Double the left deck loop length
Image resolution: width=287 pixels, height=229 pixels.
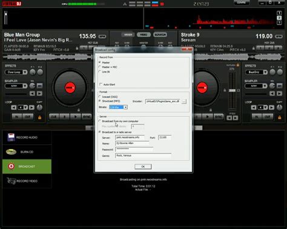coord(31,108)
